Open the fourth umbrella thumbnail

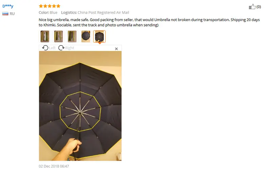tap(86, 36)
